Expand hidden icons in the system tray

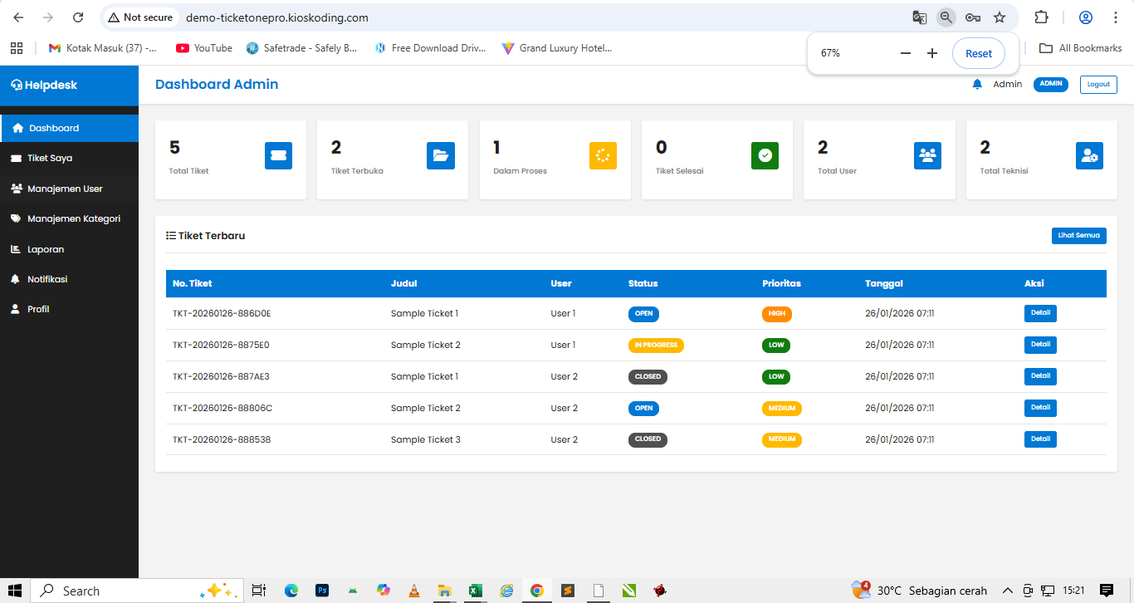click(1007, 591)
